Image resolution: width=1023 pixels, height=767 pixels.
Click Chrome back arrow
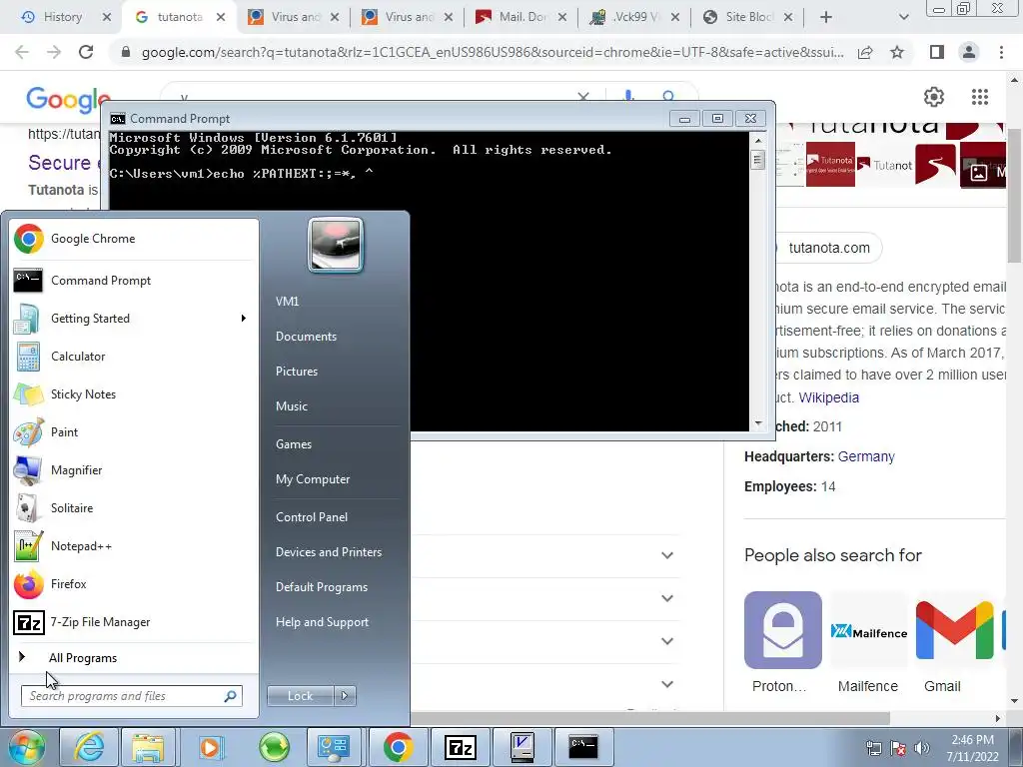click(22, 52)
